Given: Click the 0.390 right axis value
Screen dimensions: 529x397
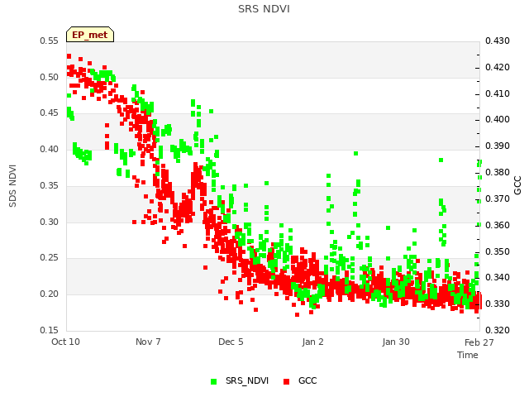Looking at the screenshot, I should 498,146.
